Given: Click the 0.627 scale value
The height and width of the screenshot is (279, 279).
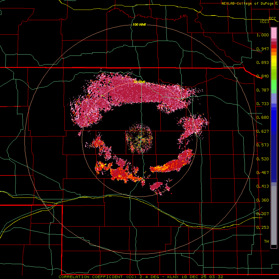Looking at the screenshot, I should click(x=263, y=131).
